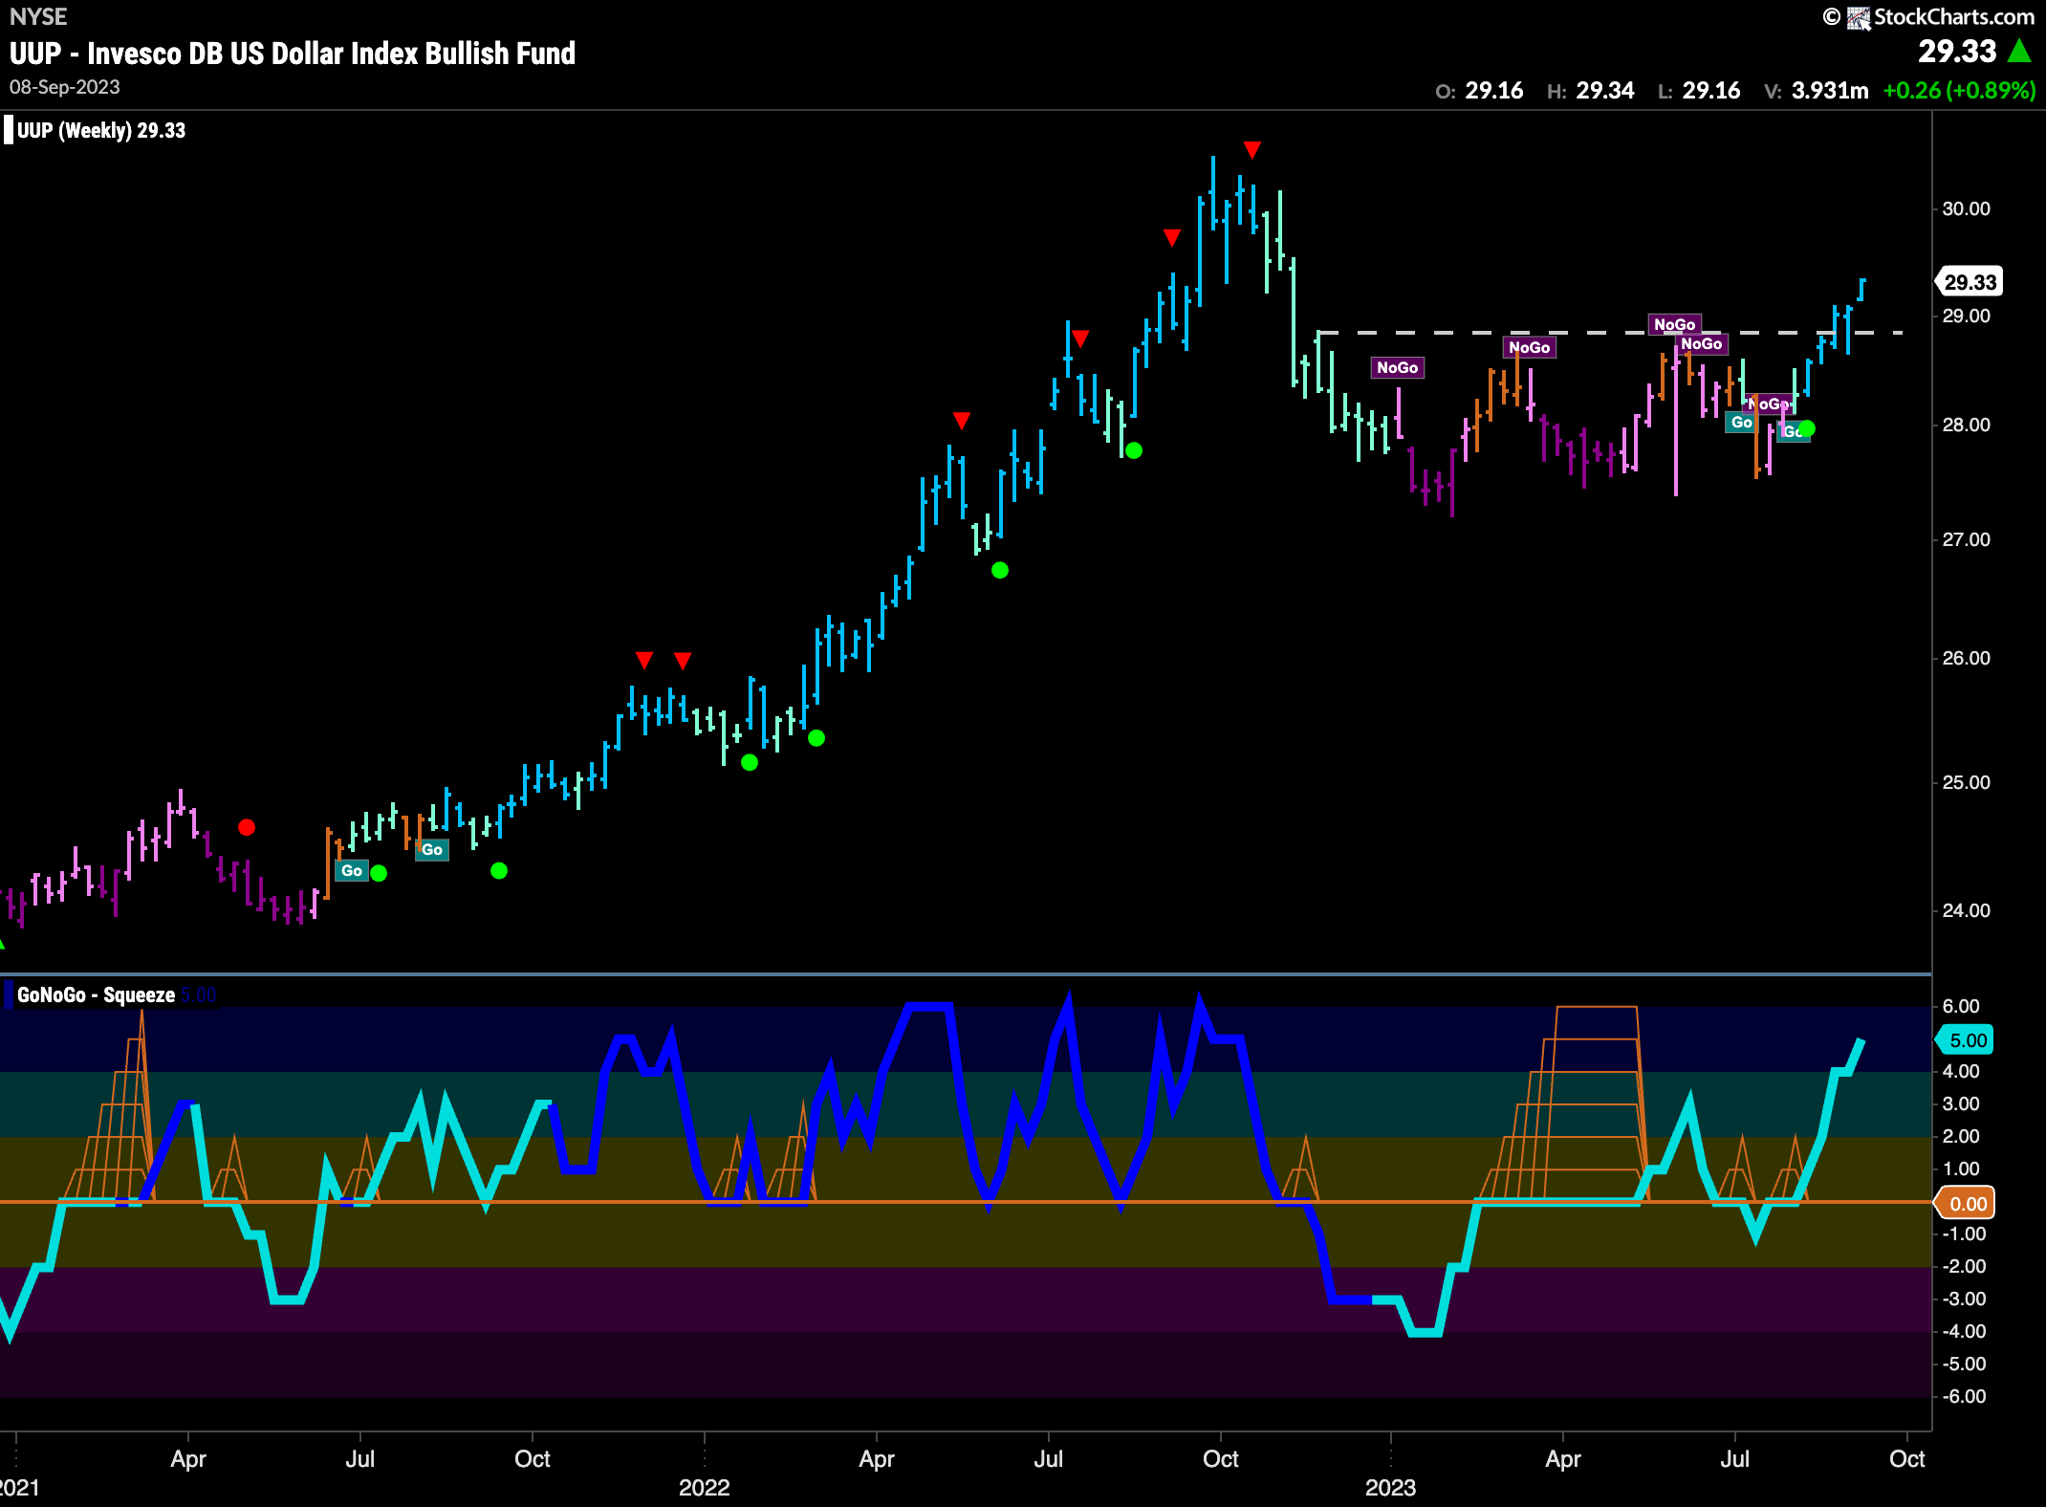The height and width of the screenshot is (1507, 2046).
Task: Click the UUP (Weekly) 29.33 legend label
Action: click(x=101, y=130)
